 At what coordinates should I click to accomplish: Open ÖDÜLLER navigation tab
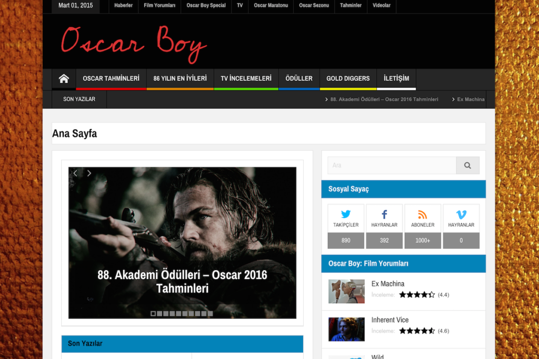299,79
